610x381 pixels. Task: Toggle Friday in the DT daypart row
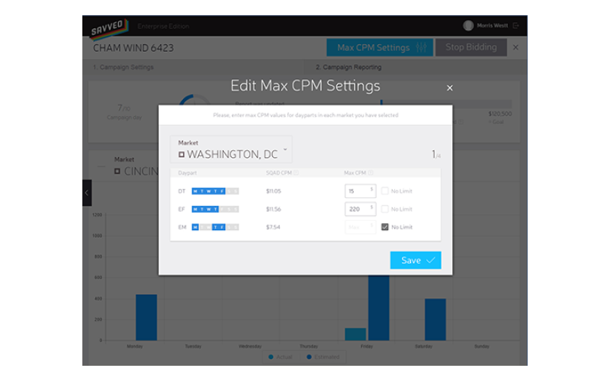tap(222, 191)
